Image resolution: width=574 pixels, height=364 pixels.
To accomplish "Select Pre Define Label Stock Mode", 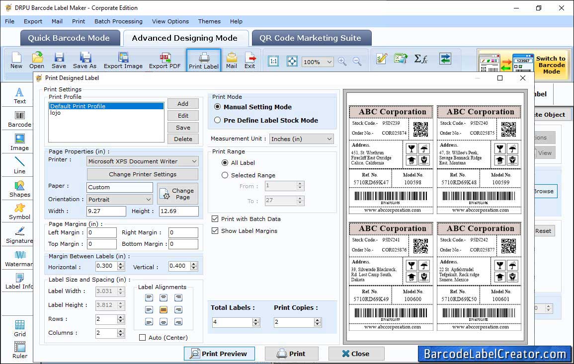I will click(x=218, y=120).
